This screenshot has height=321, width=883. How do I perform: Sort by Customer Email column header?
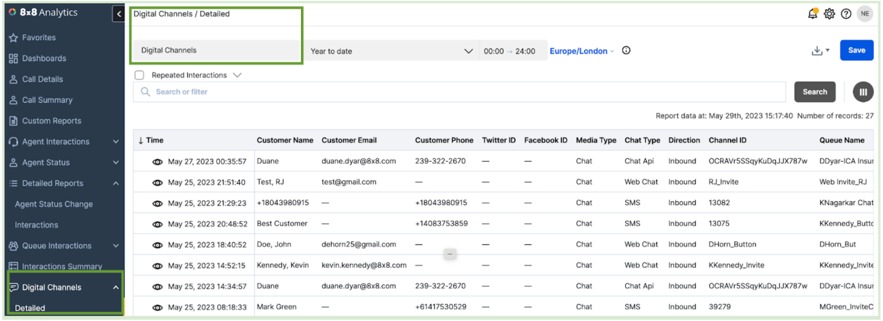349,140
